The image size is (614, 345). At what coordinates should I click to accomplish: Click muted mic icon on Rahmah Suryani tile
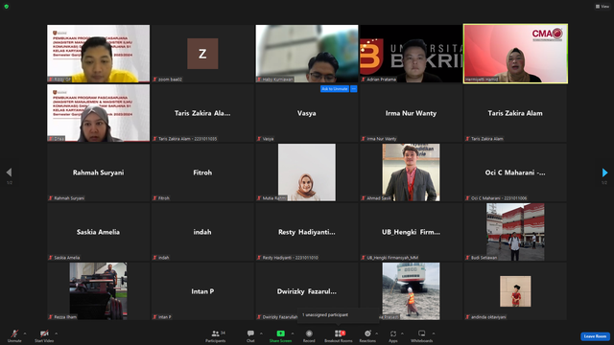tap(51, 198)
